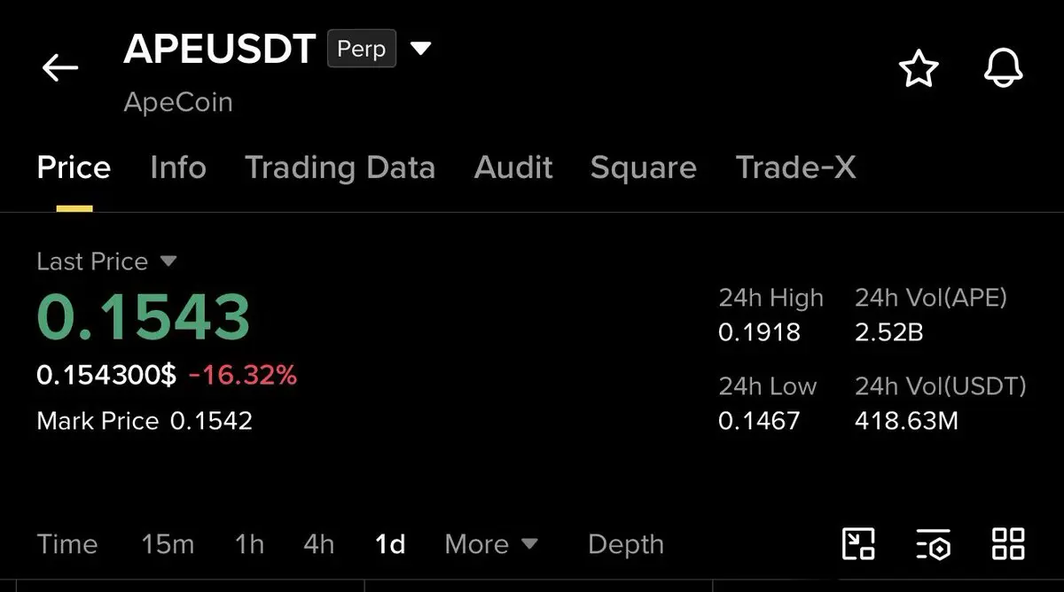Switch chart to 1h interval
Screen dimensions: 1064x592
pyautogui.click(x=249, y=543)
